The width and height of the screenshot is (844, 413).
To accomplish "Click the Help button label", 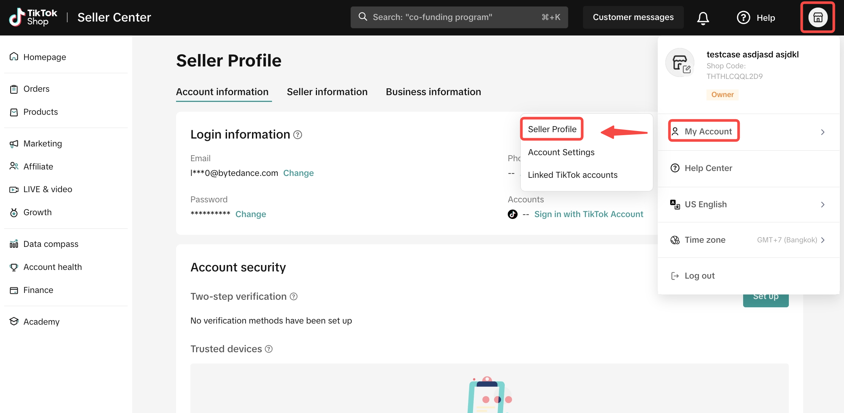I will [766, 18].
